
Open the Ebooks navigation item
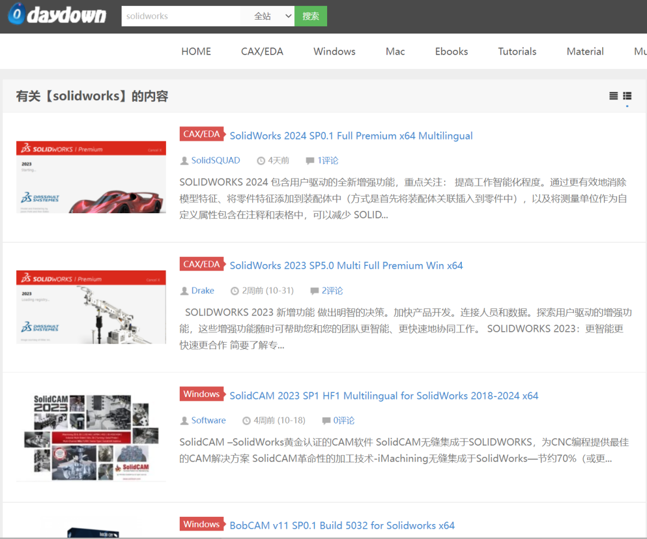(x=452, y=52)
